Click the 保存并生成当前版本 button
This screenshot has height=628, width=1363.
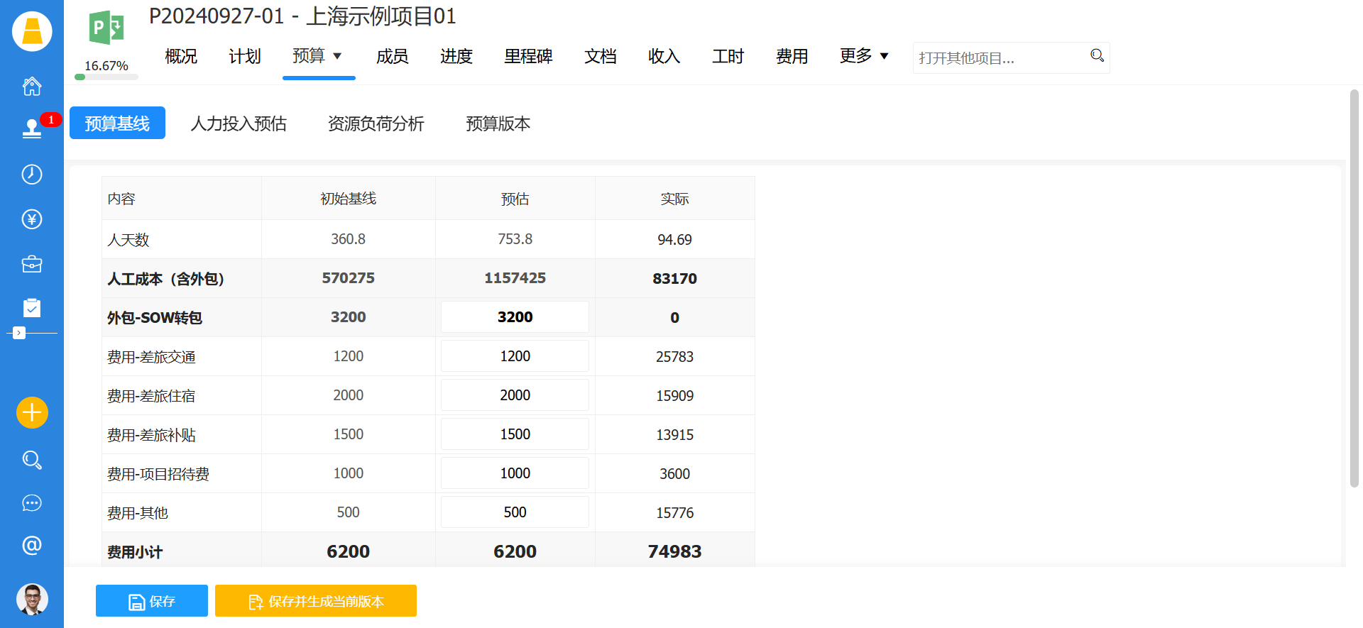[316, 601]
